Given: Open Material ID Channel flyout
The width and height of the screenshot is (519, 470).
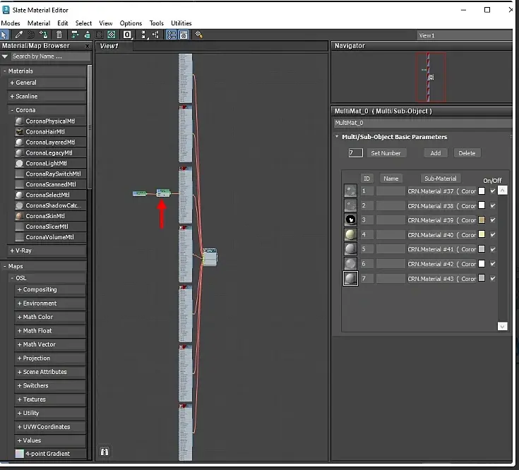Looking at the screenshot, I should (x=127, y=35).
